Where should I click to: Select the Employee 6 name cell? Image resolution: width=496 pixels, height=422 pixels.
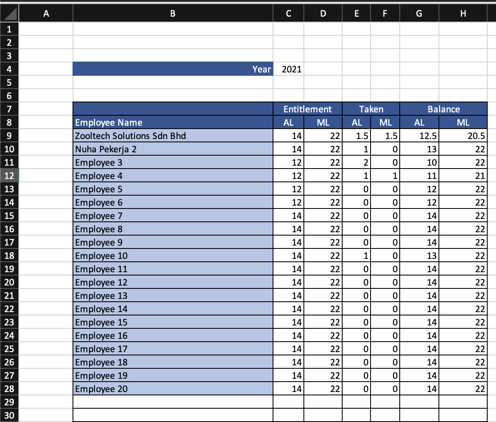point(173,202)
